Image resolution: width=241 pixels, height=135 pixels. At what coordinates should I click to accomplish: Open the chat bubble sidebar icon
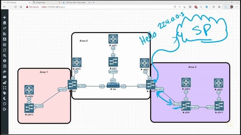(x=5, y=77)
